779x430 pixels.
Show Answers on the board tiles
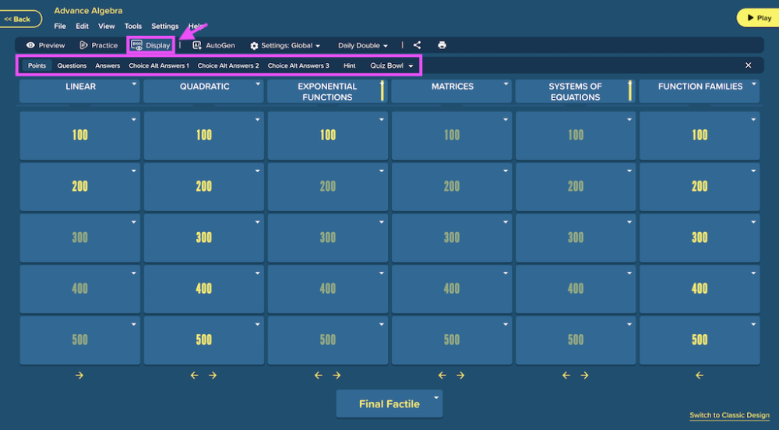(x=108, y=65)
